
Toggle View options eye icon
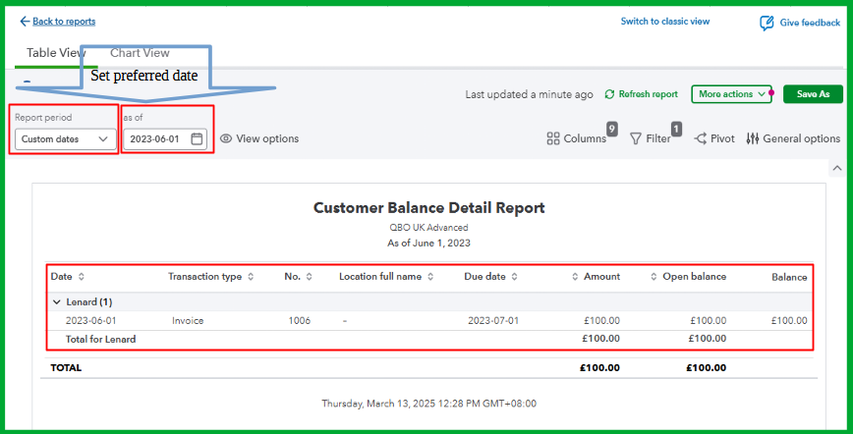226,139
